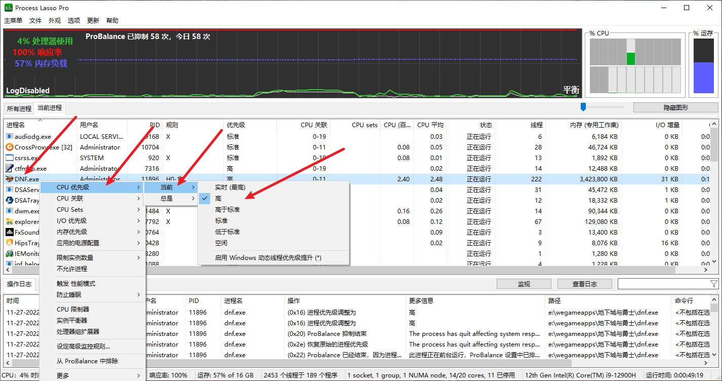Click the DNF.exe game icon
The height and width of the screenshot is (381, 722).
9,179
